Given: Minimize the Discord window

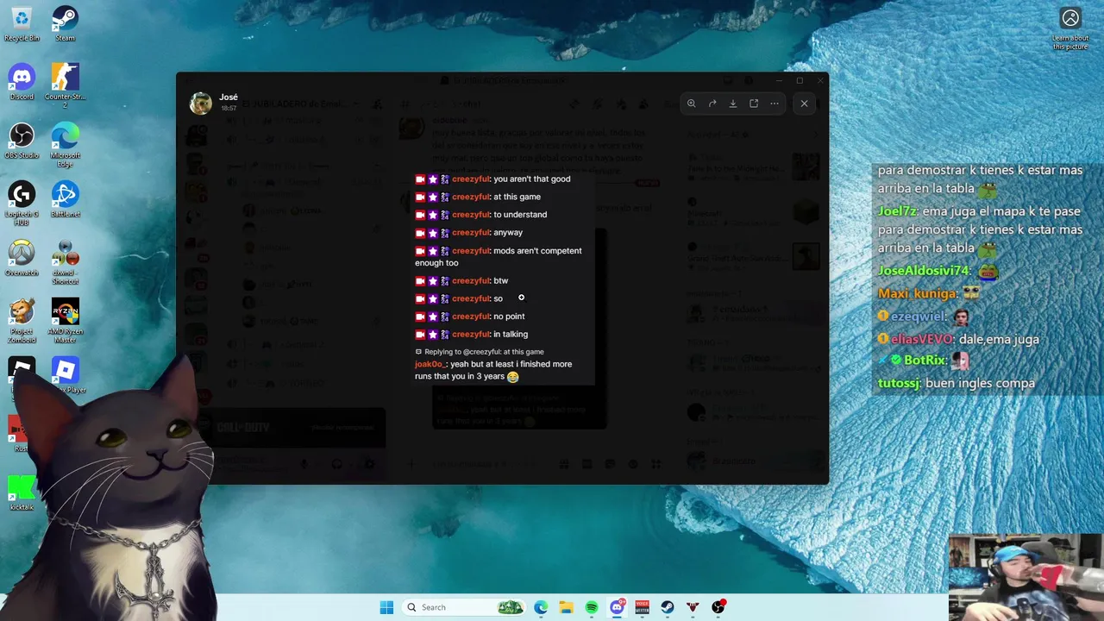Looking at the screenshot, I should (779, 80).
